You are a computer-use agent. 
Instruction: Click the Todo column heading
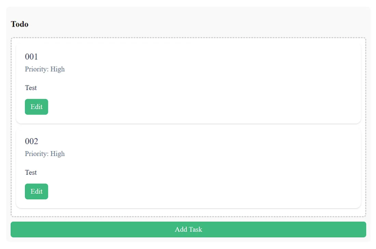tap(20, 24)
